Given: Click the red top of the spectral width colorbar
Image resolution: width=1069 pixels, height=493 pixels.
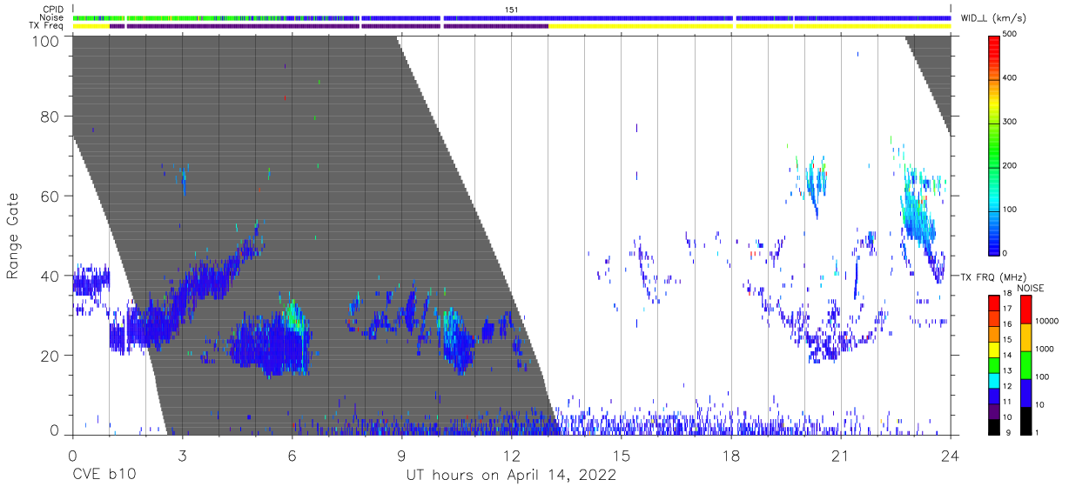Looking at the screenshot, I should pyautogui.click(x=995, y=40).
